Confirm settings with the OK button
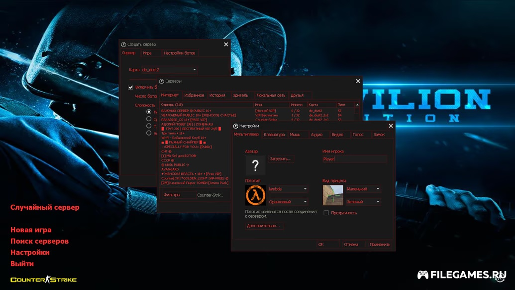Viewport: 515px width, 290px height. pos(328,244)
